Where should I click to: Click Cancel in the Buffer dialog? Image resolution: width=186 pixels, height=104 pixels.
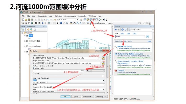tap(76, 97)
